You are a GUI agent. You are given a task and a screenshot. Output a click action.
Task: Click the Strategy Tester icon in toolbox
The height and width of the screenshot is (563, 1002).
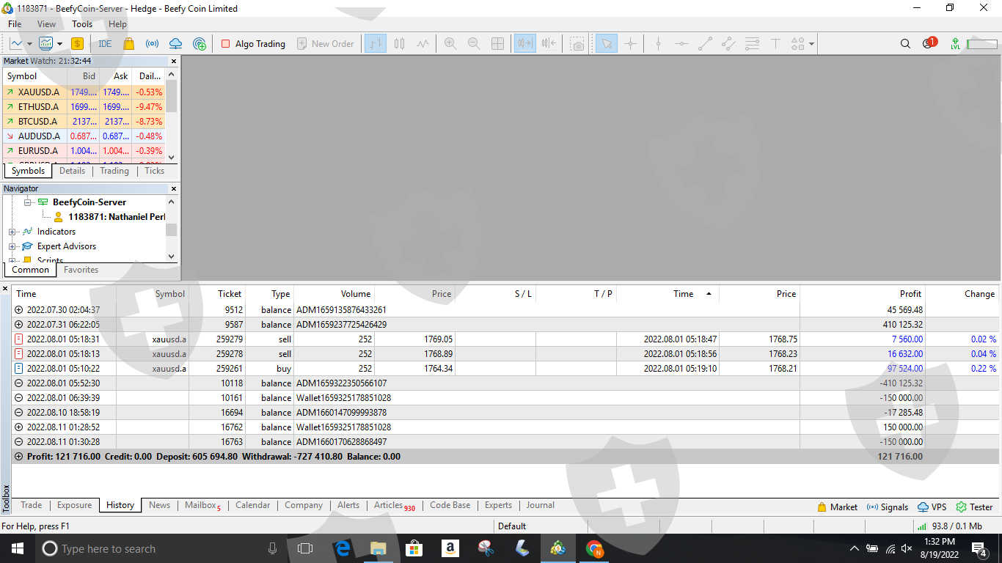click(974, 507)
